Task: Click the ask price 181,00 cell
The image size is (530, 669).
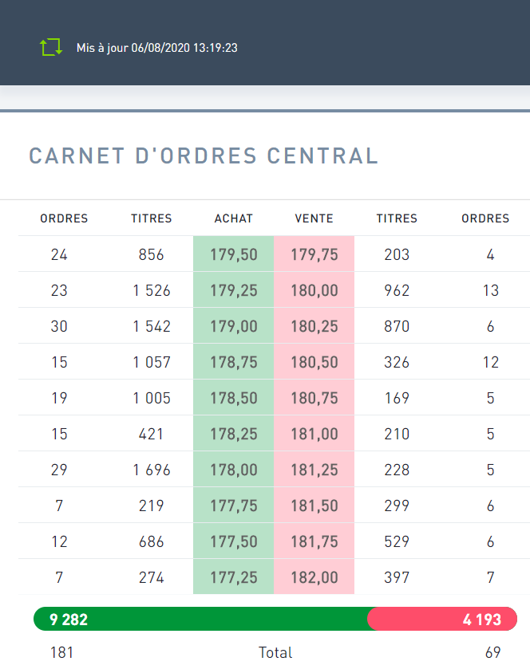Action: point(314,435)
